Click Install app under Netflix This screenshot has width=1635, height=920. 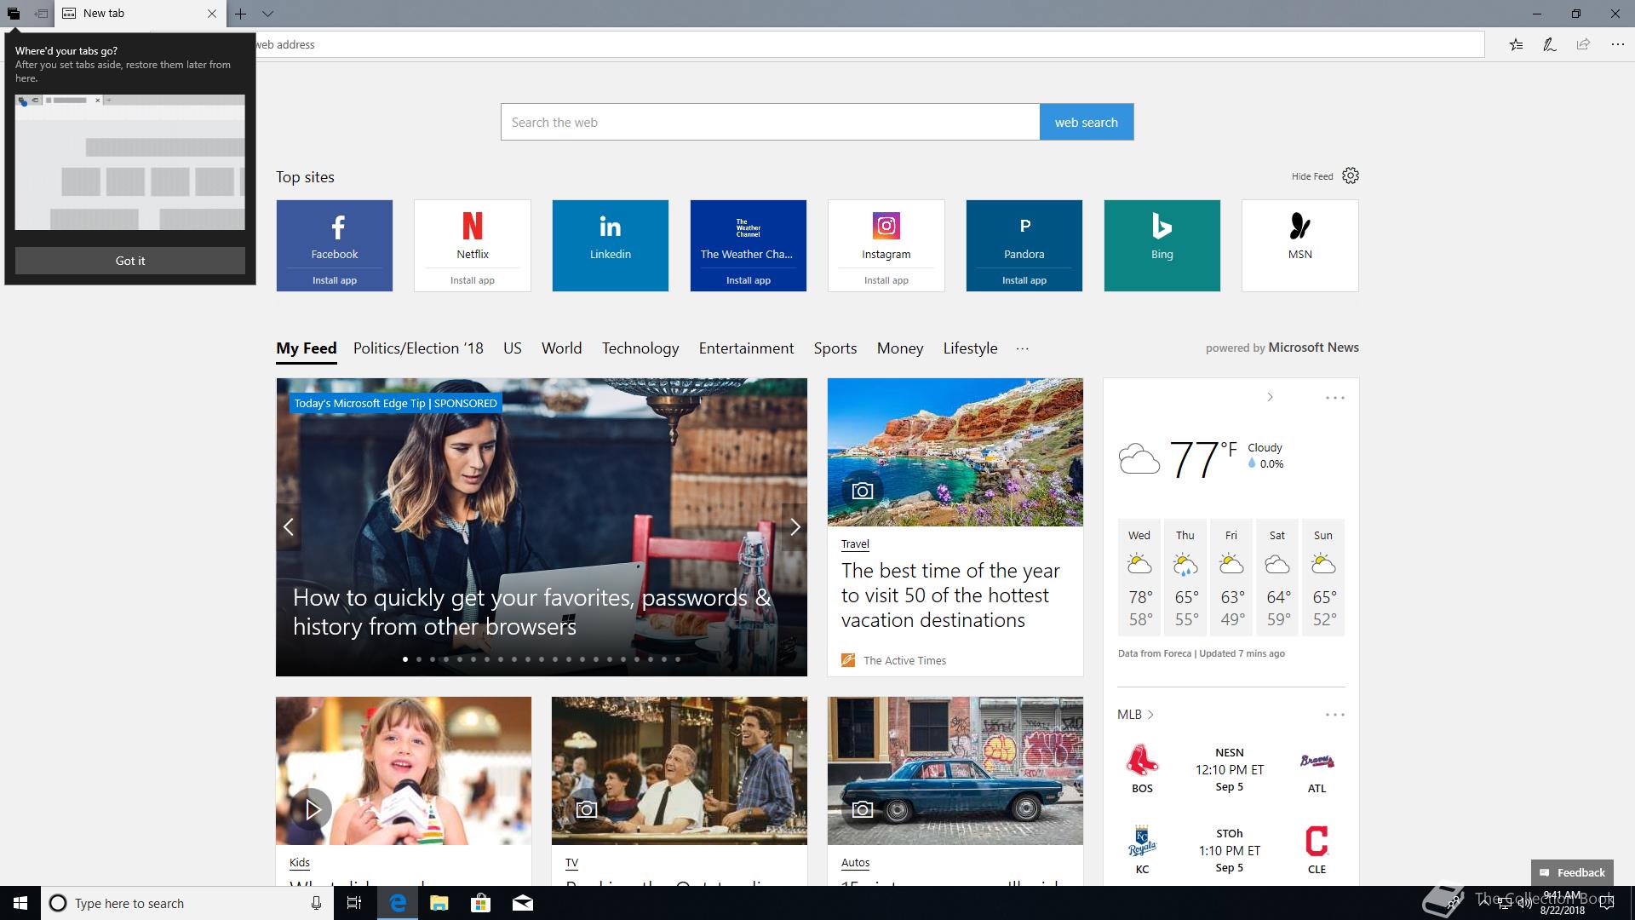click(x=473, y=280)
